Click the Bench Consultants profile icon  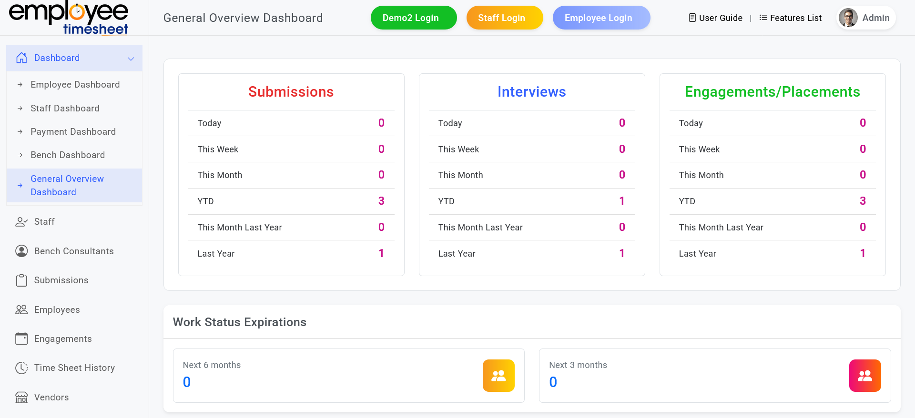[x=21, y=251]
